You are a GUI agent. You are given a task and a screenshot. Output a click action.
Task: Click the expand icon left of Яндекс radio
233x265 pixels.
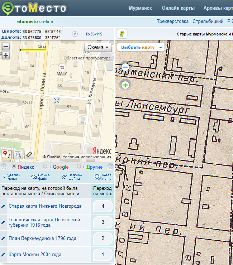point(4,167)
